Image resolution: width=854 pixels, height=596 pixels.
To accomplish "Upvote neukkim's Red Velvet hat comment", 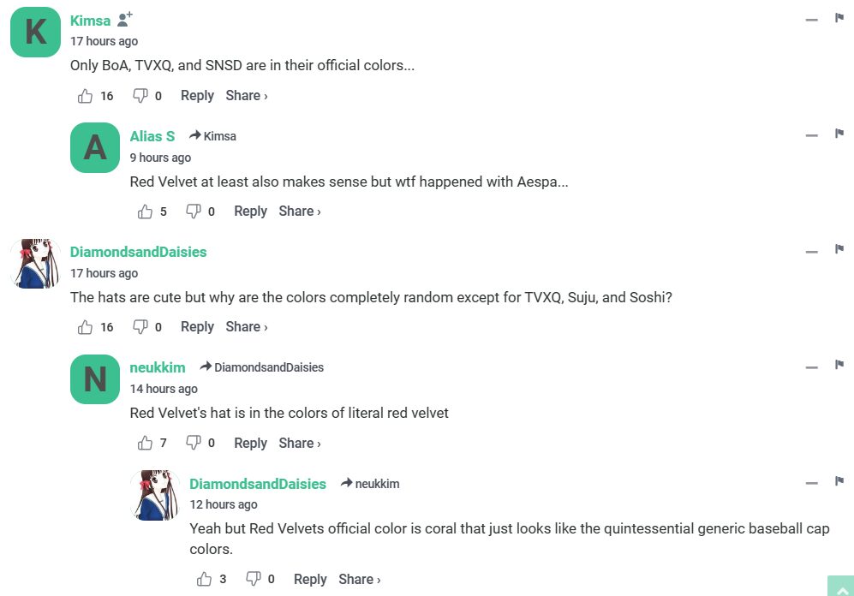I will pyautogui.click(x=145, y=443).
